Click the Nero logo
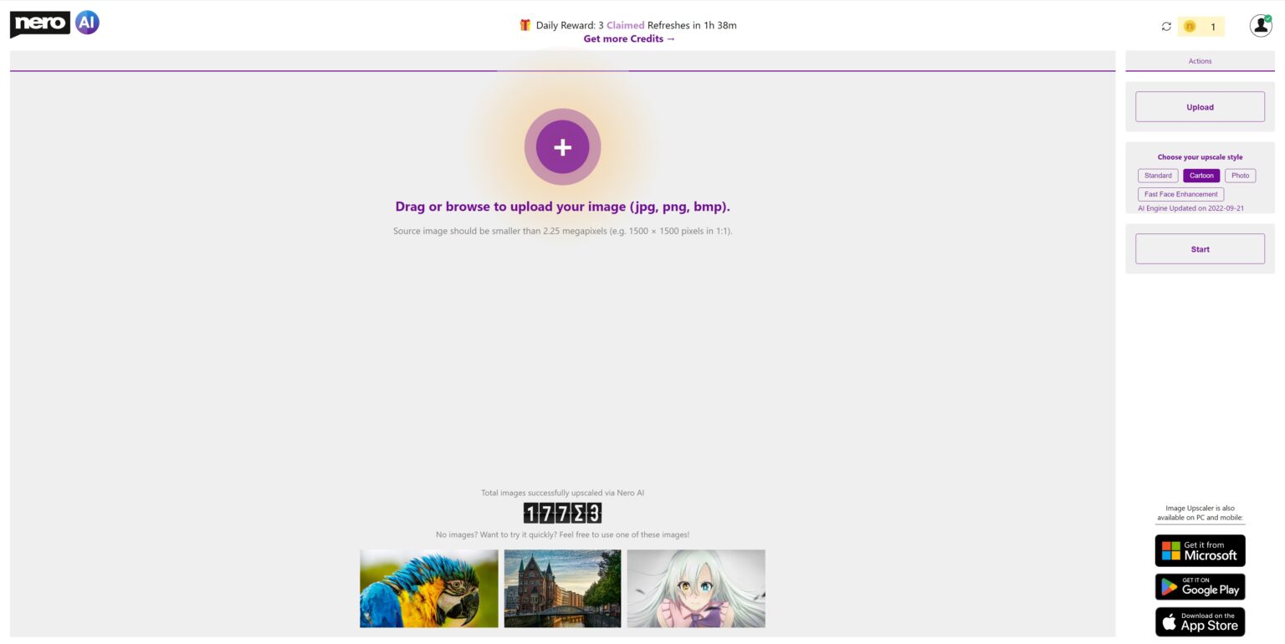This screenshot has height=644, width=1285. [39, 23]
